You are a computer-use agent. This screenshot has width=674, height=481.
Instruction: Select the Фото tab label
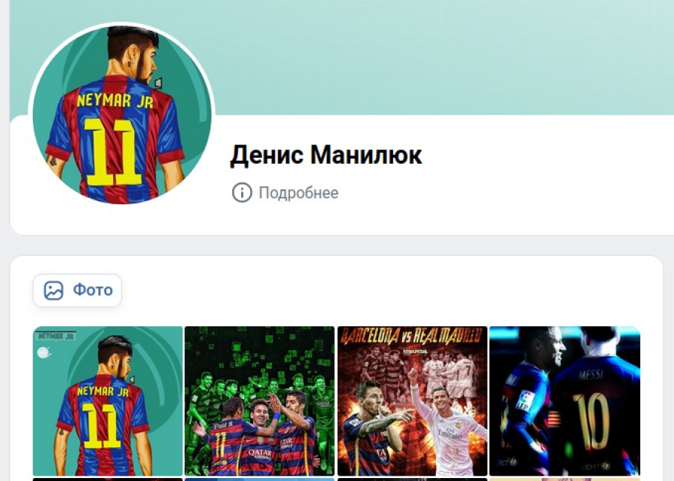(x=93, y=290)
